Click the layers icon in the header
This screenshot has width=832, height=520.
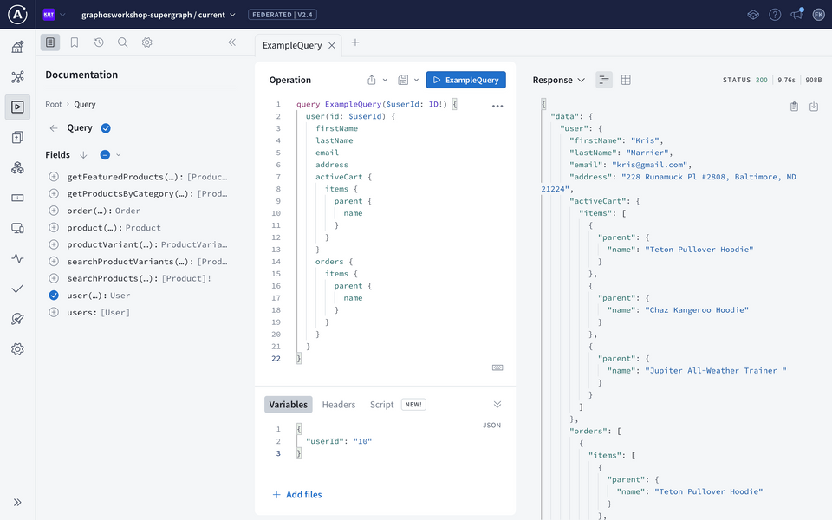753,15
